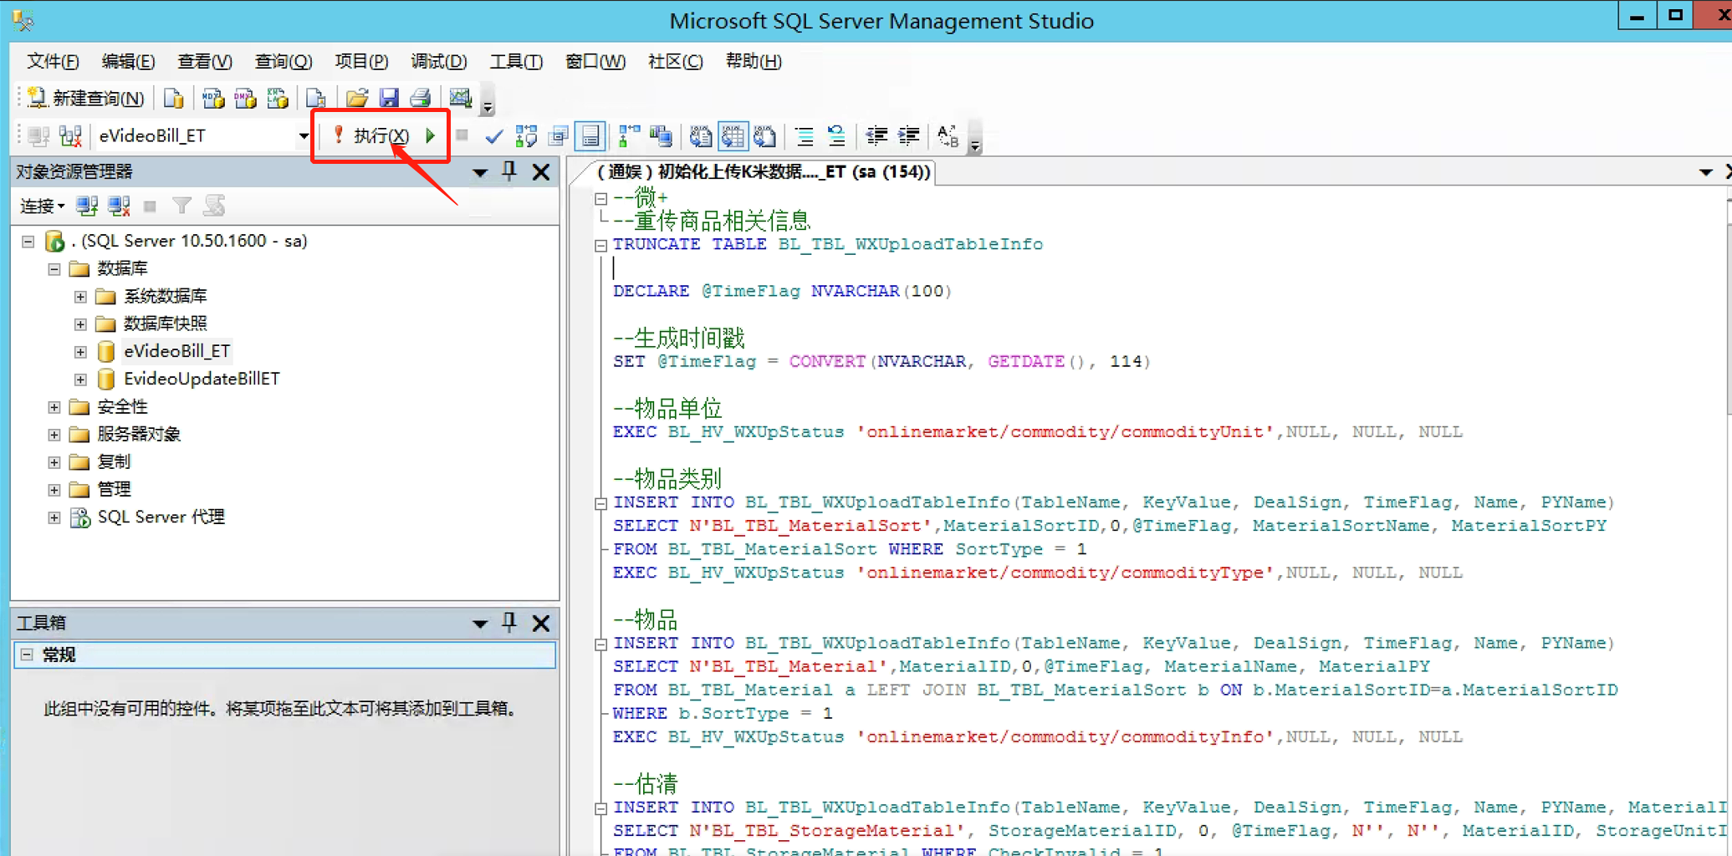Viewport: 1732px width, 856px height.
Task: Toggle auto-hide pin on 工具箱 panel
Action: coord(509,622)
